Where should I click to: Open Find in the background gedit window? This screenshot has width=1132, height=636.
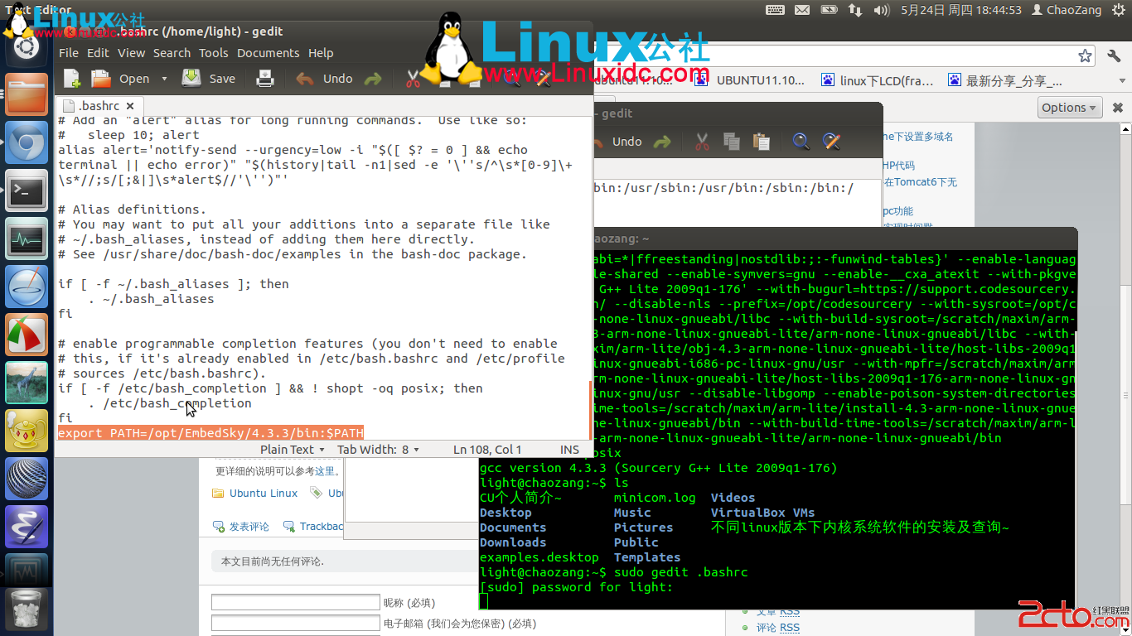(x=801, y=142)
